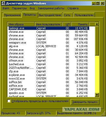Sort by ЦП column header
This screenshot has height=117, width=106.
coord(67,24)
